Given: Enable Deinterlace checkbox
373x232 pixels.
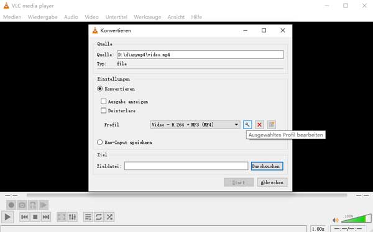Looking at the screenshot, I should (103, 110).
